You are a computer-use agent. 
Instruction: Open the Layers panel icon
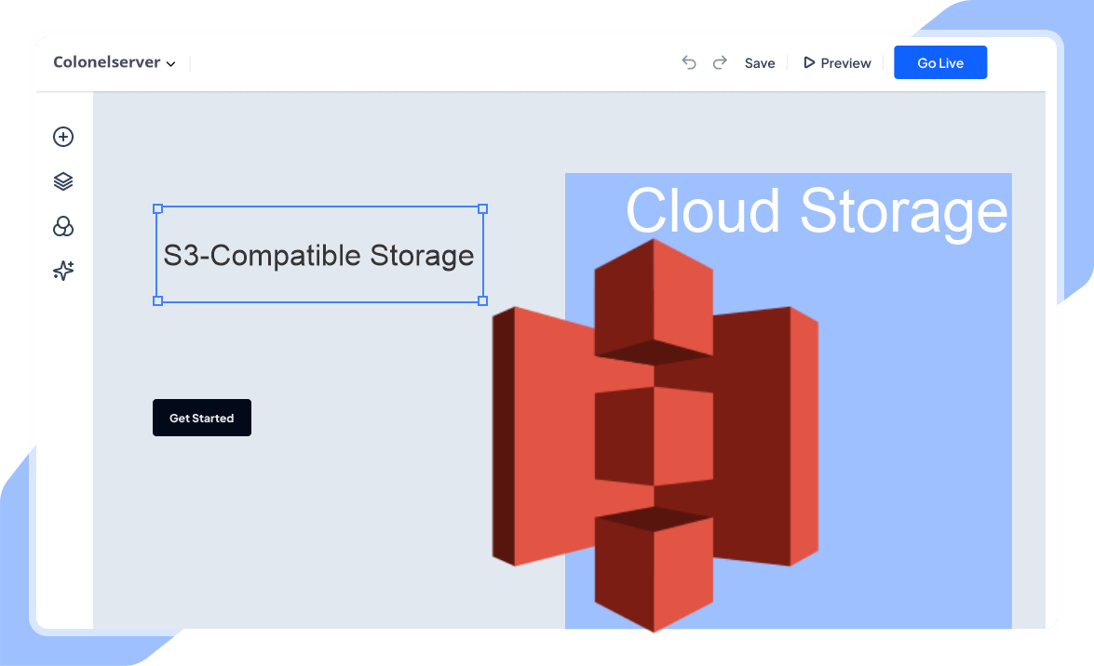coord(62,180)
